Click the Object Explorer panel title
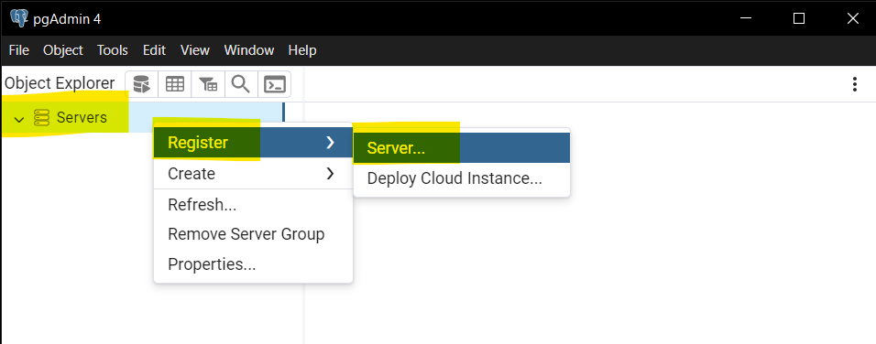 coord(60,83)
